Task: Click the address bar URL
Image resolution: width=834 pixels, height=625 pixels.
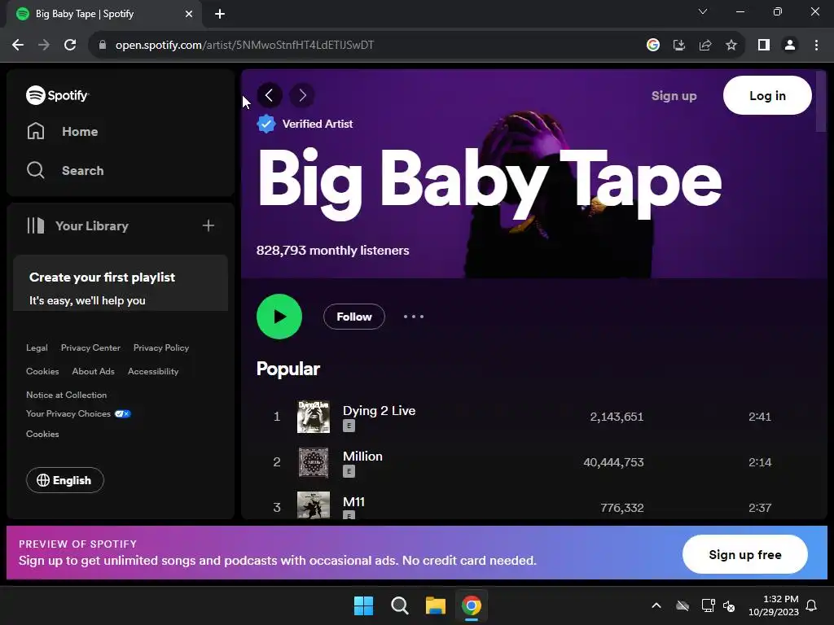Action: [244, 46]
